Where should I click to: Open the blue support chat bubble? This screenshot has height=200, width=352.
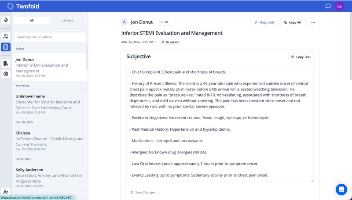[341, 189]
